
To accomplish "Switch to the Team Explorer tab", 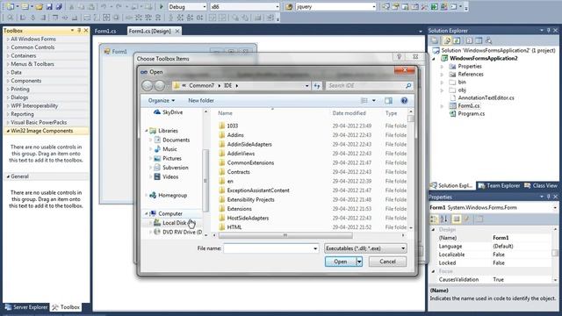I will [x=500, y=185].
